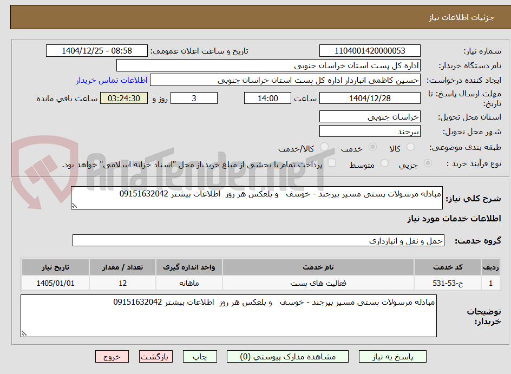Click the resize handle of توضیحات خریدار box
511x374 pixels.
[x=24, y=333]
